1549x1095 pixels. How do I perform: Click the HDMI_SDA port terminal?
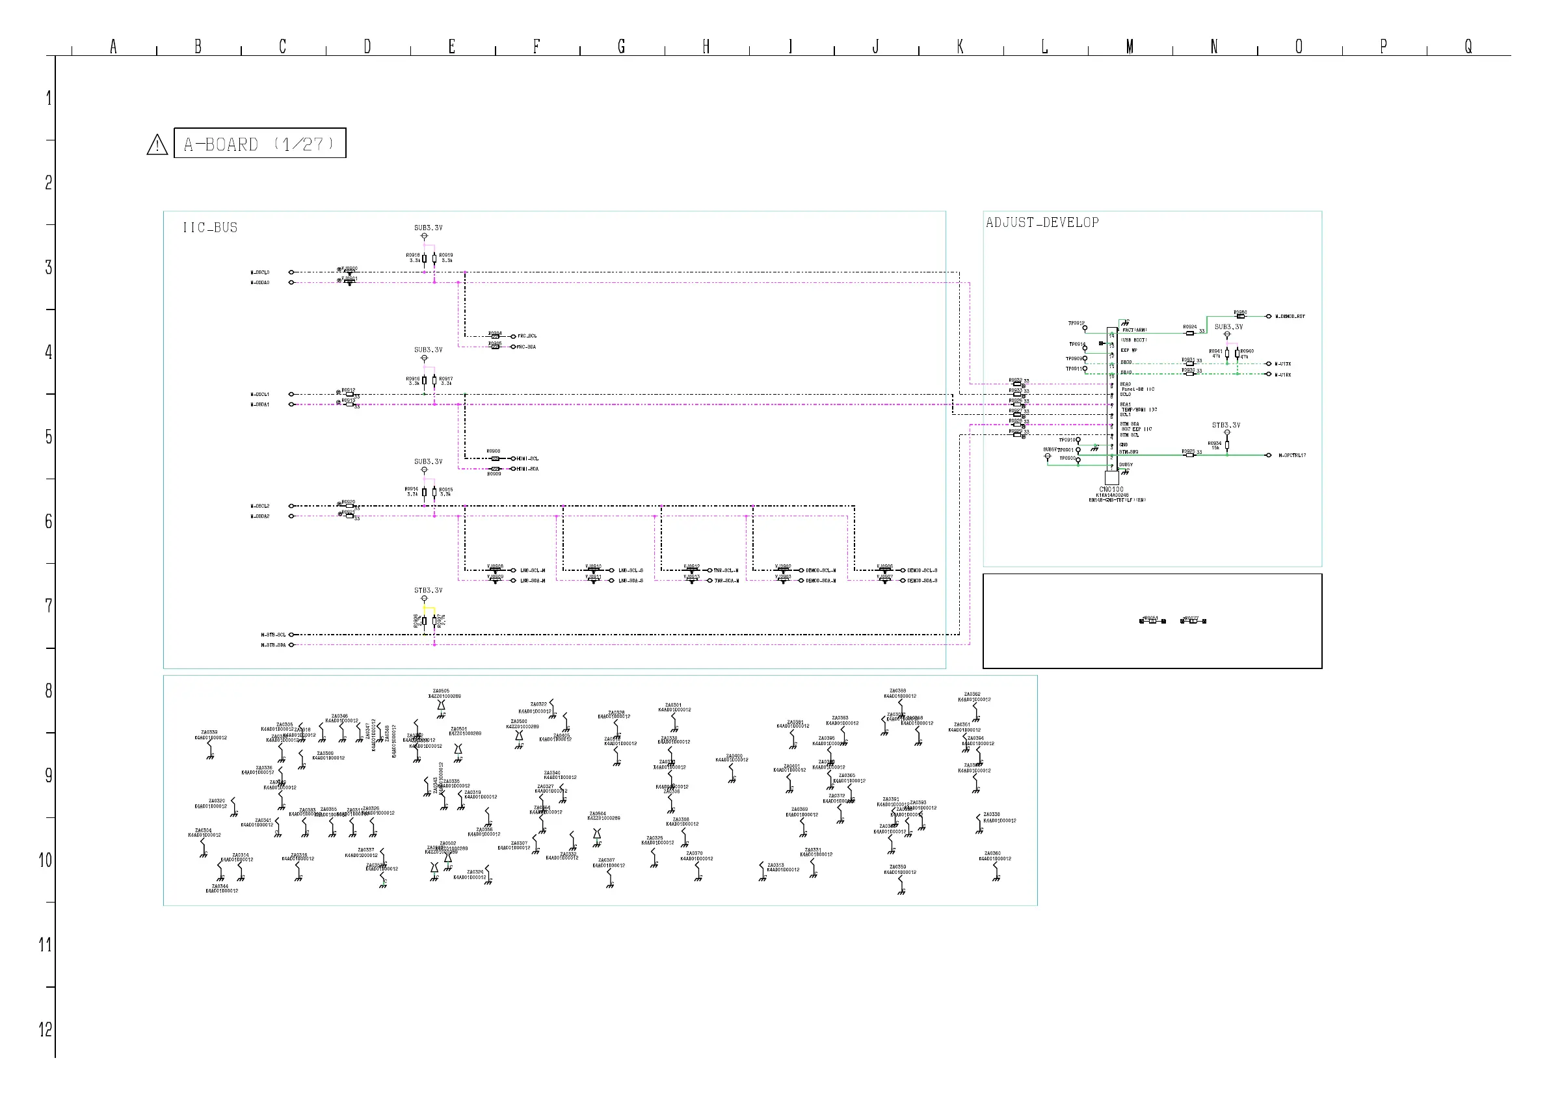click(514, 469)
